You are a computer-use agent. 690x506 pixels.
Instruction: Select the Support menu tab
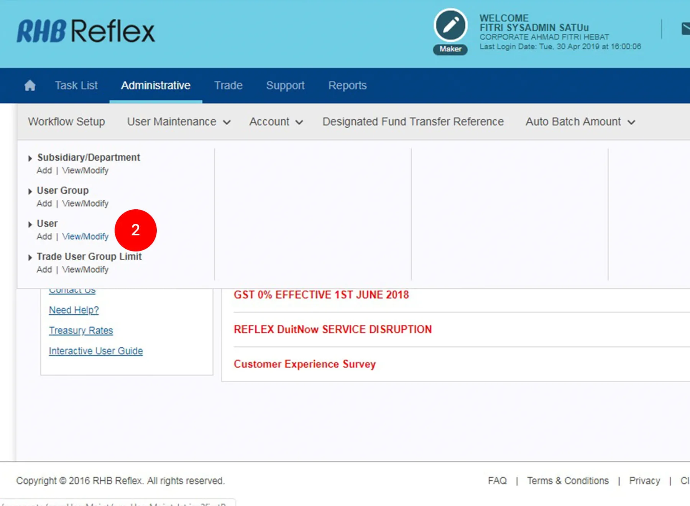click(285, 85)
